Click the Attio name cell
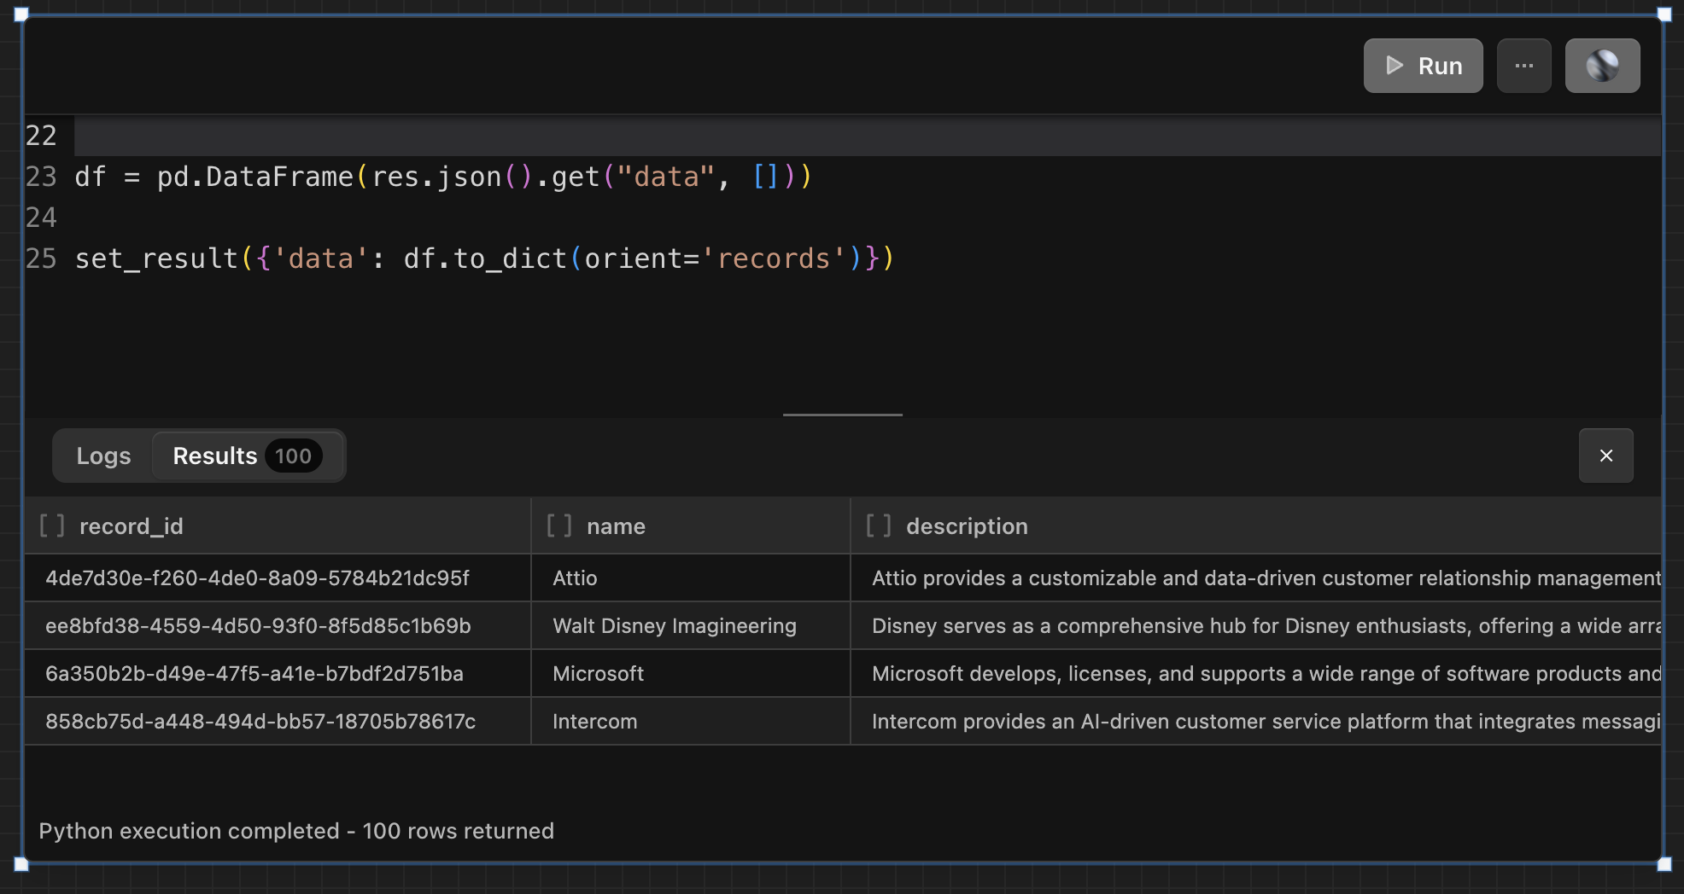The height and width of the screenshot is (894, 1684). [690, 578]
